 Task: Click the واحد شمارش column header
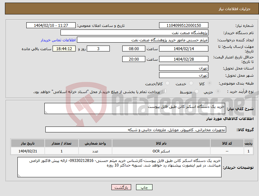(95, 143)
